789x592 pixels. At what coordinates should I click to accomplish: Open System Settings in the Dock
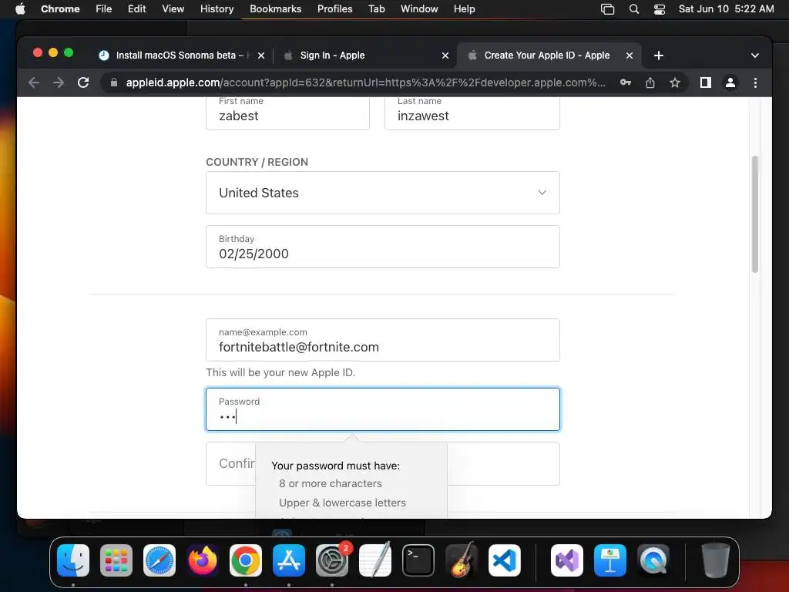point(332,560)
